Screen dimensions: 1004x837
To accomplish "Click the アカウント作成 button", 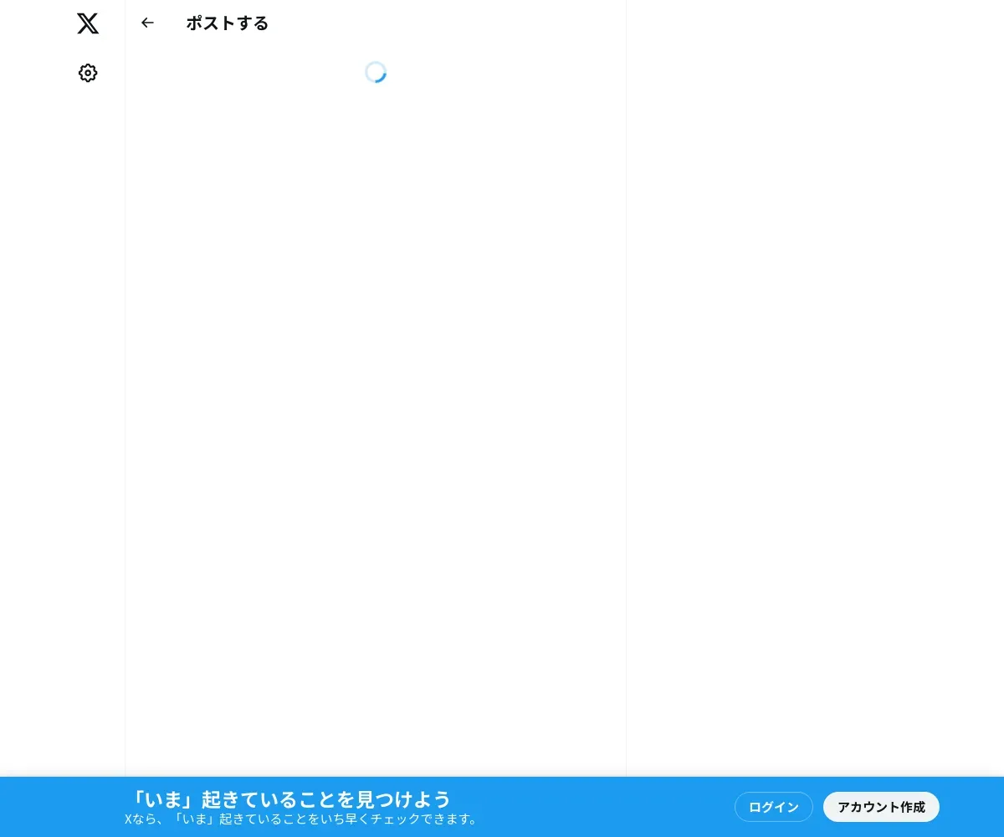I will pyautogui.click(x=881, y=807).
